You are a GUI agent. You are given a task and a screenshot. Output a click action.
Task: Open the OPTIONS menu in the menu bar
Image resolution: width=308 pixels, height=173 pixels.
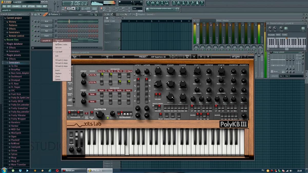pos(31,6)
